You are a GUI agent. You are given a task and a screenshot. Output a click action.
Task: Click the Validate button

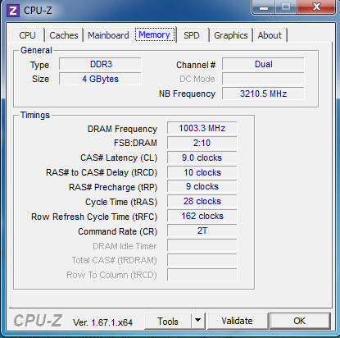coord(238,321)
